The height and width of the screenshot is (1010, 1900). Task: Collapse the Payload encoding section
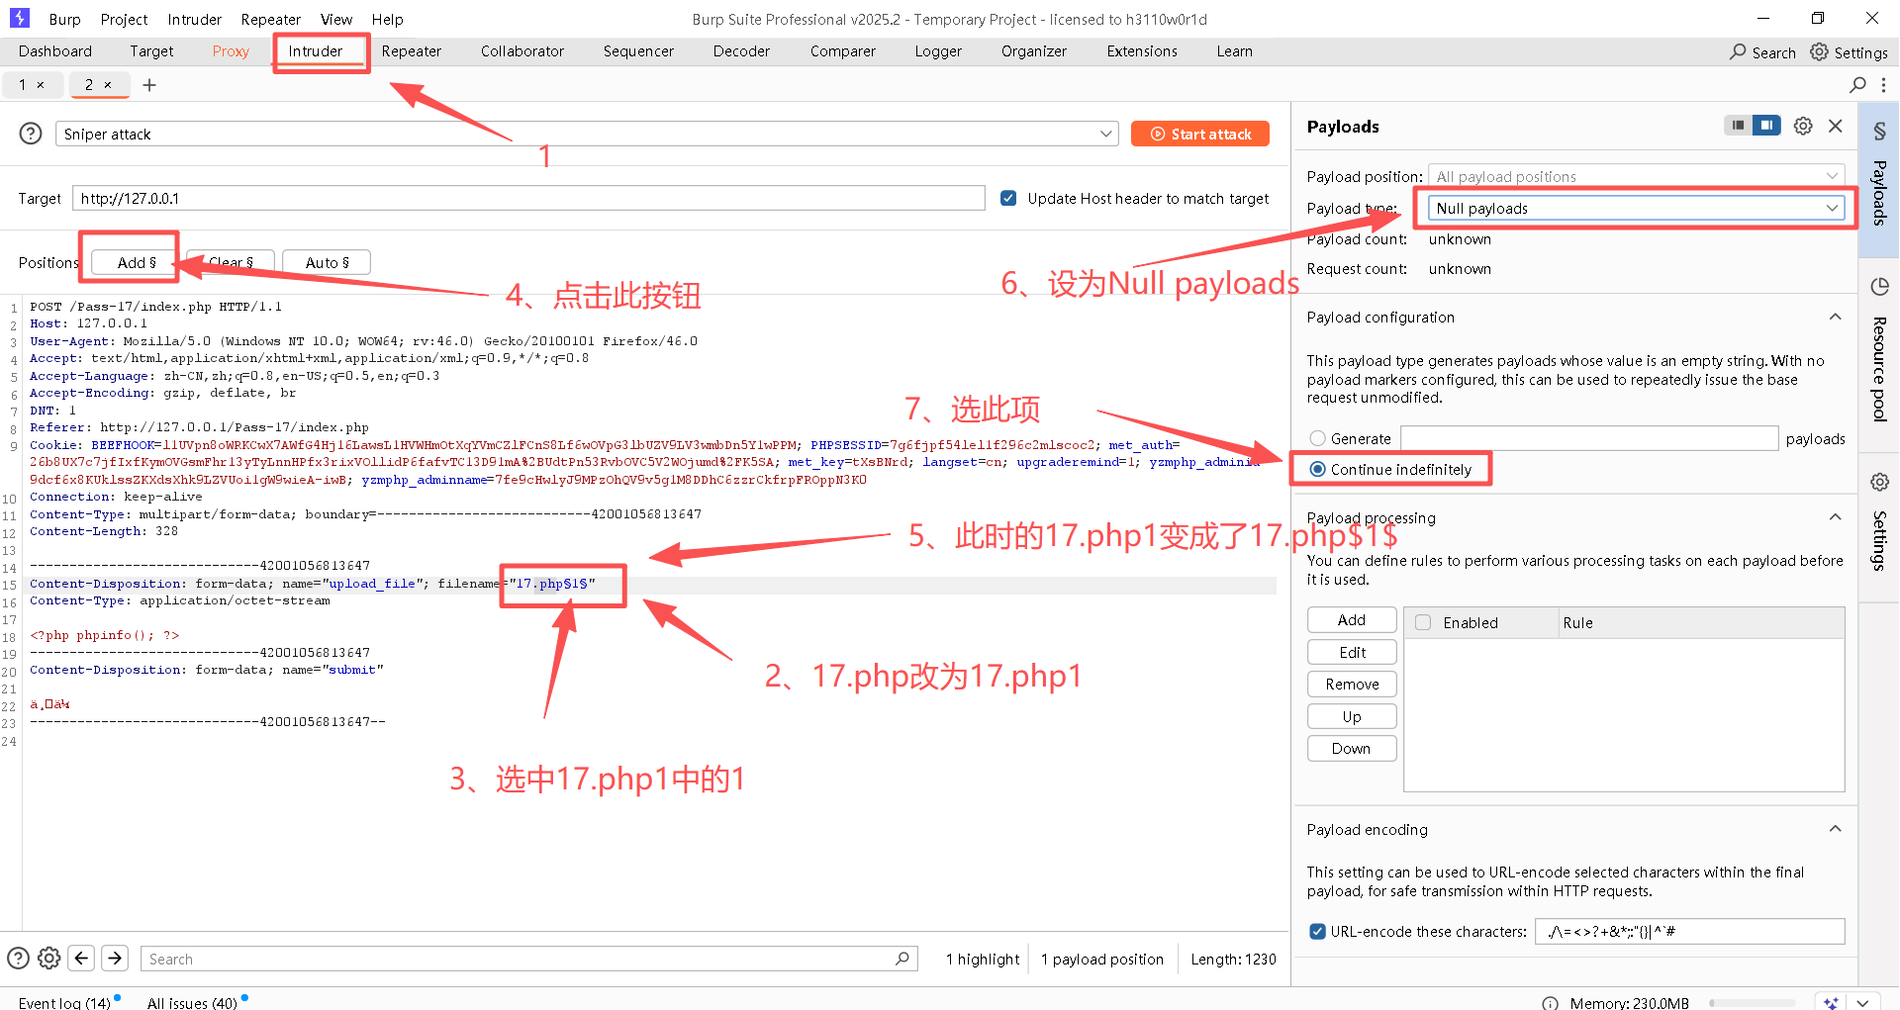point(1835,829)
